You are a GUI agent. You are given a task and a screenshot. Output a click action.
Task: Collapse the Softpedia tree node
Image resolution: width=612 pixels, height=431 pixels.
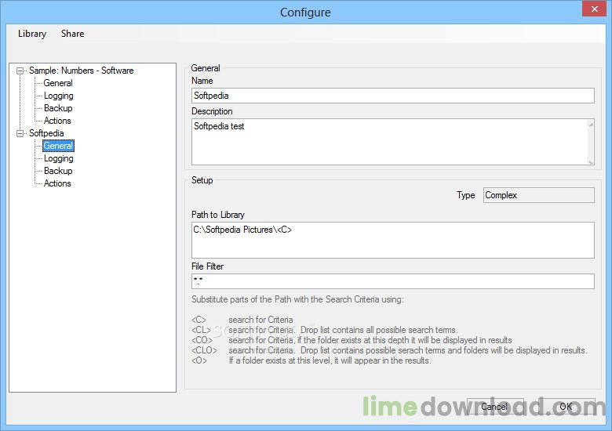20,133
